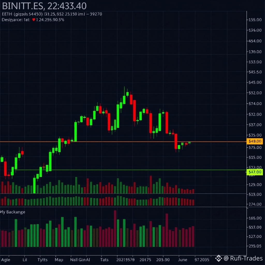Click the 203.90 time axis label
Screen dimensions: 265x265
click(x=163, y=260)
